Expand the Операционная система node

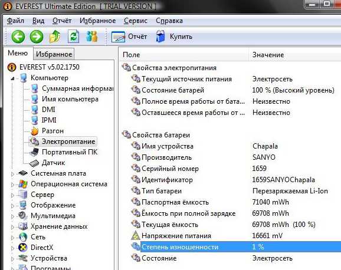12,185
